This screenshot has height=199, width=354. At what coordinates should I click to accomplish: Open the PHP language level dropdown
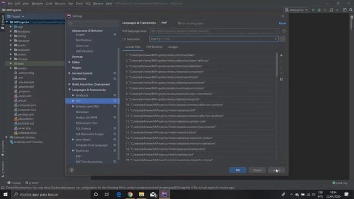(x=214, y=31)
